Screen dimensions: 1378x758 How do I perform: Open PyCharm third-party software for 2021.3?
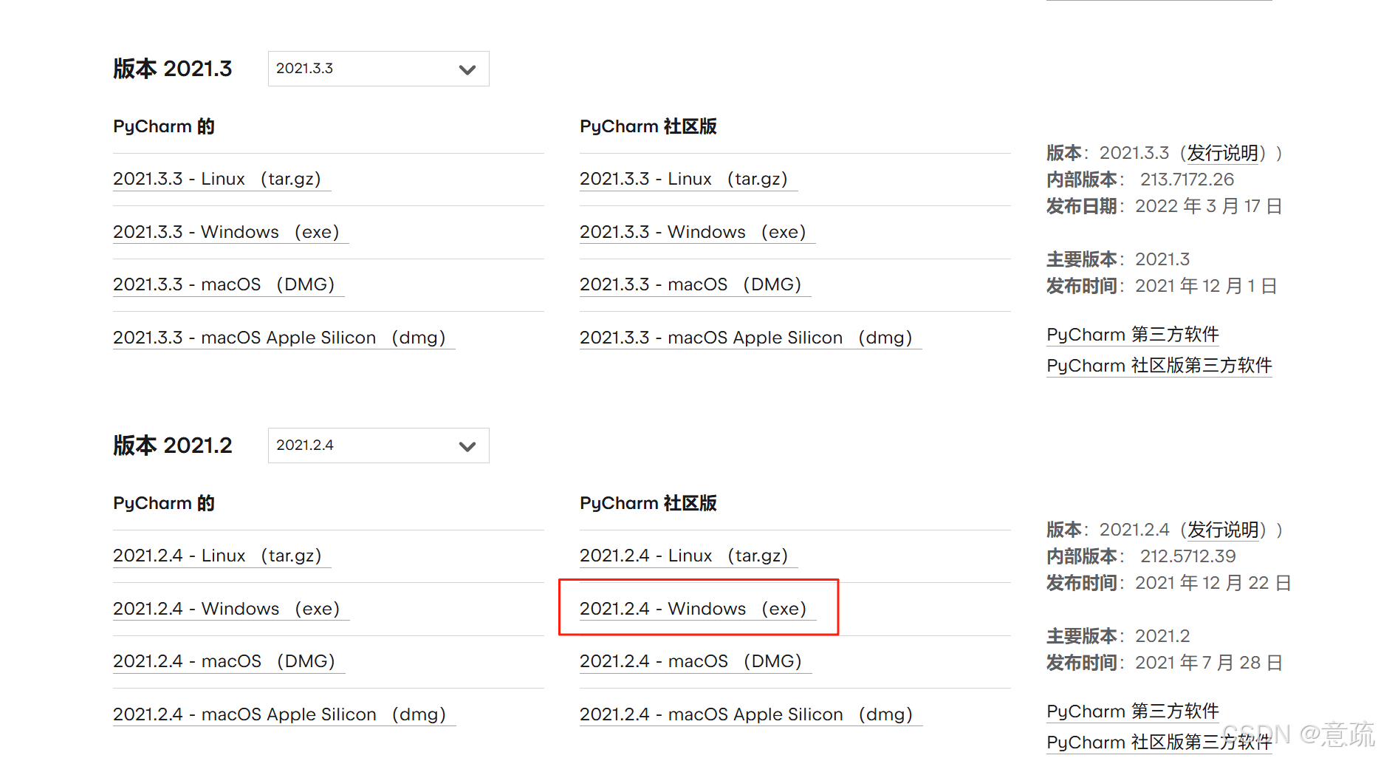[1133, 335]
